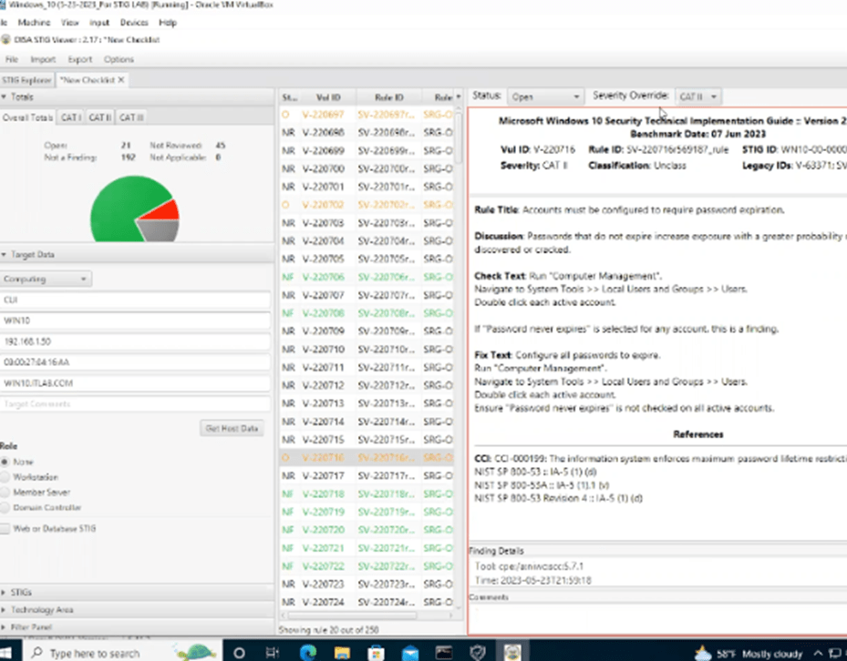Click the Cortana circle icon
Screen dimensions: 847x661
click(239, 652)
